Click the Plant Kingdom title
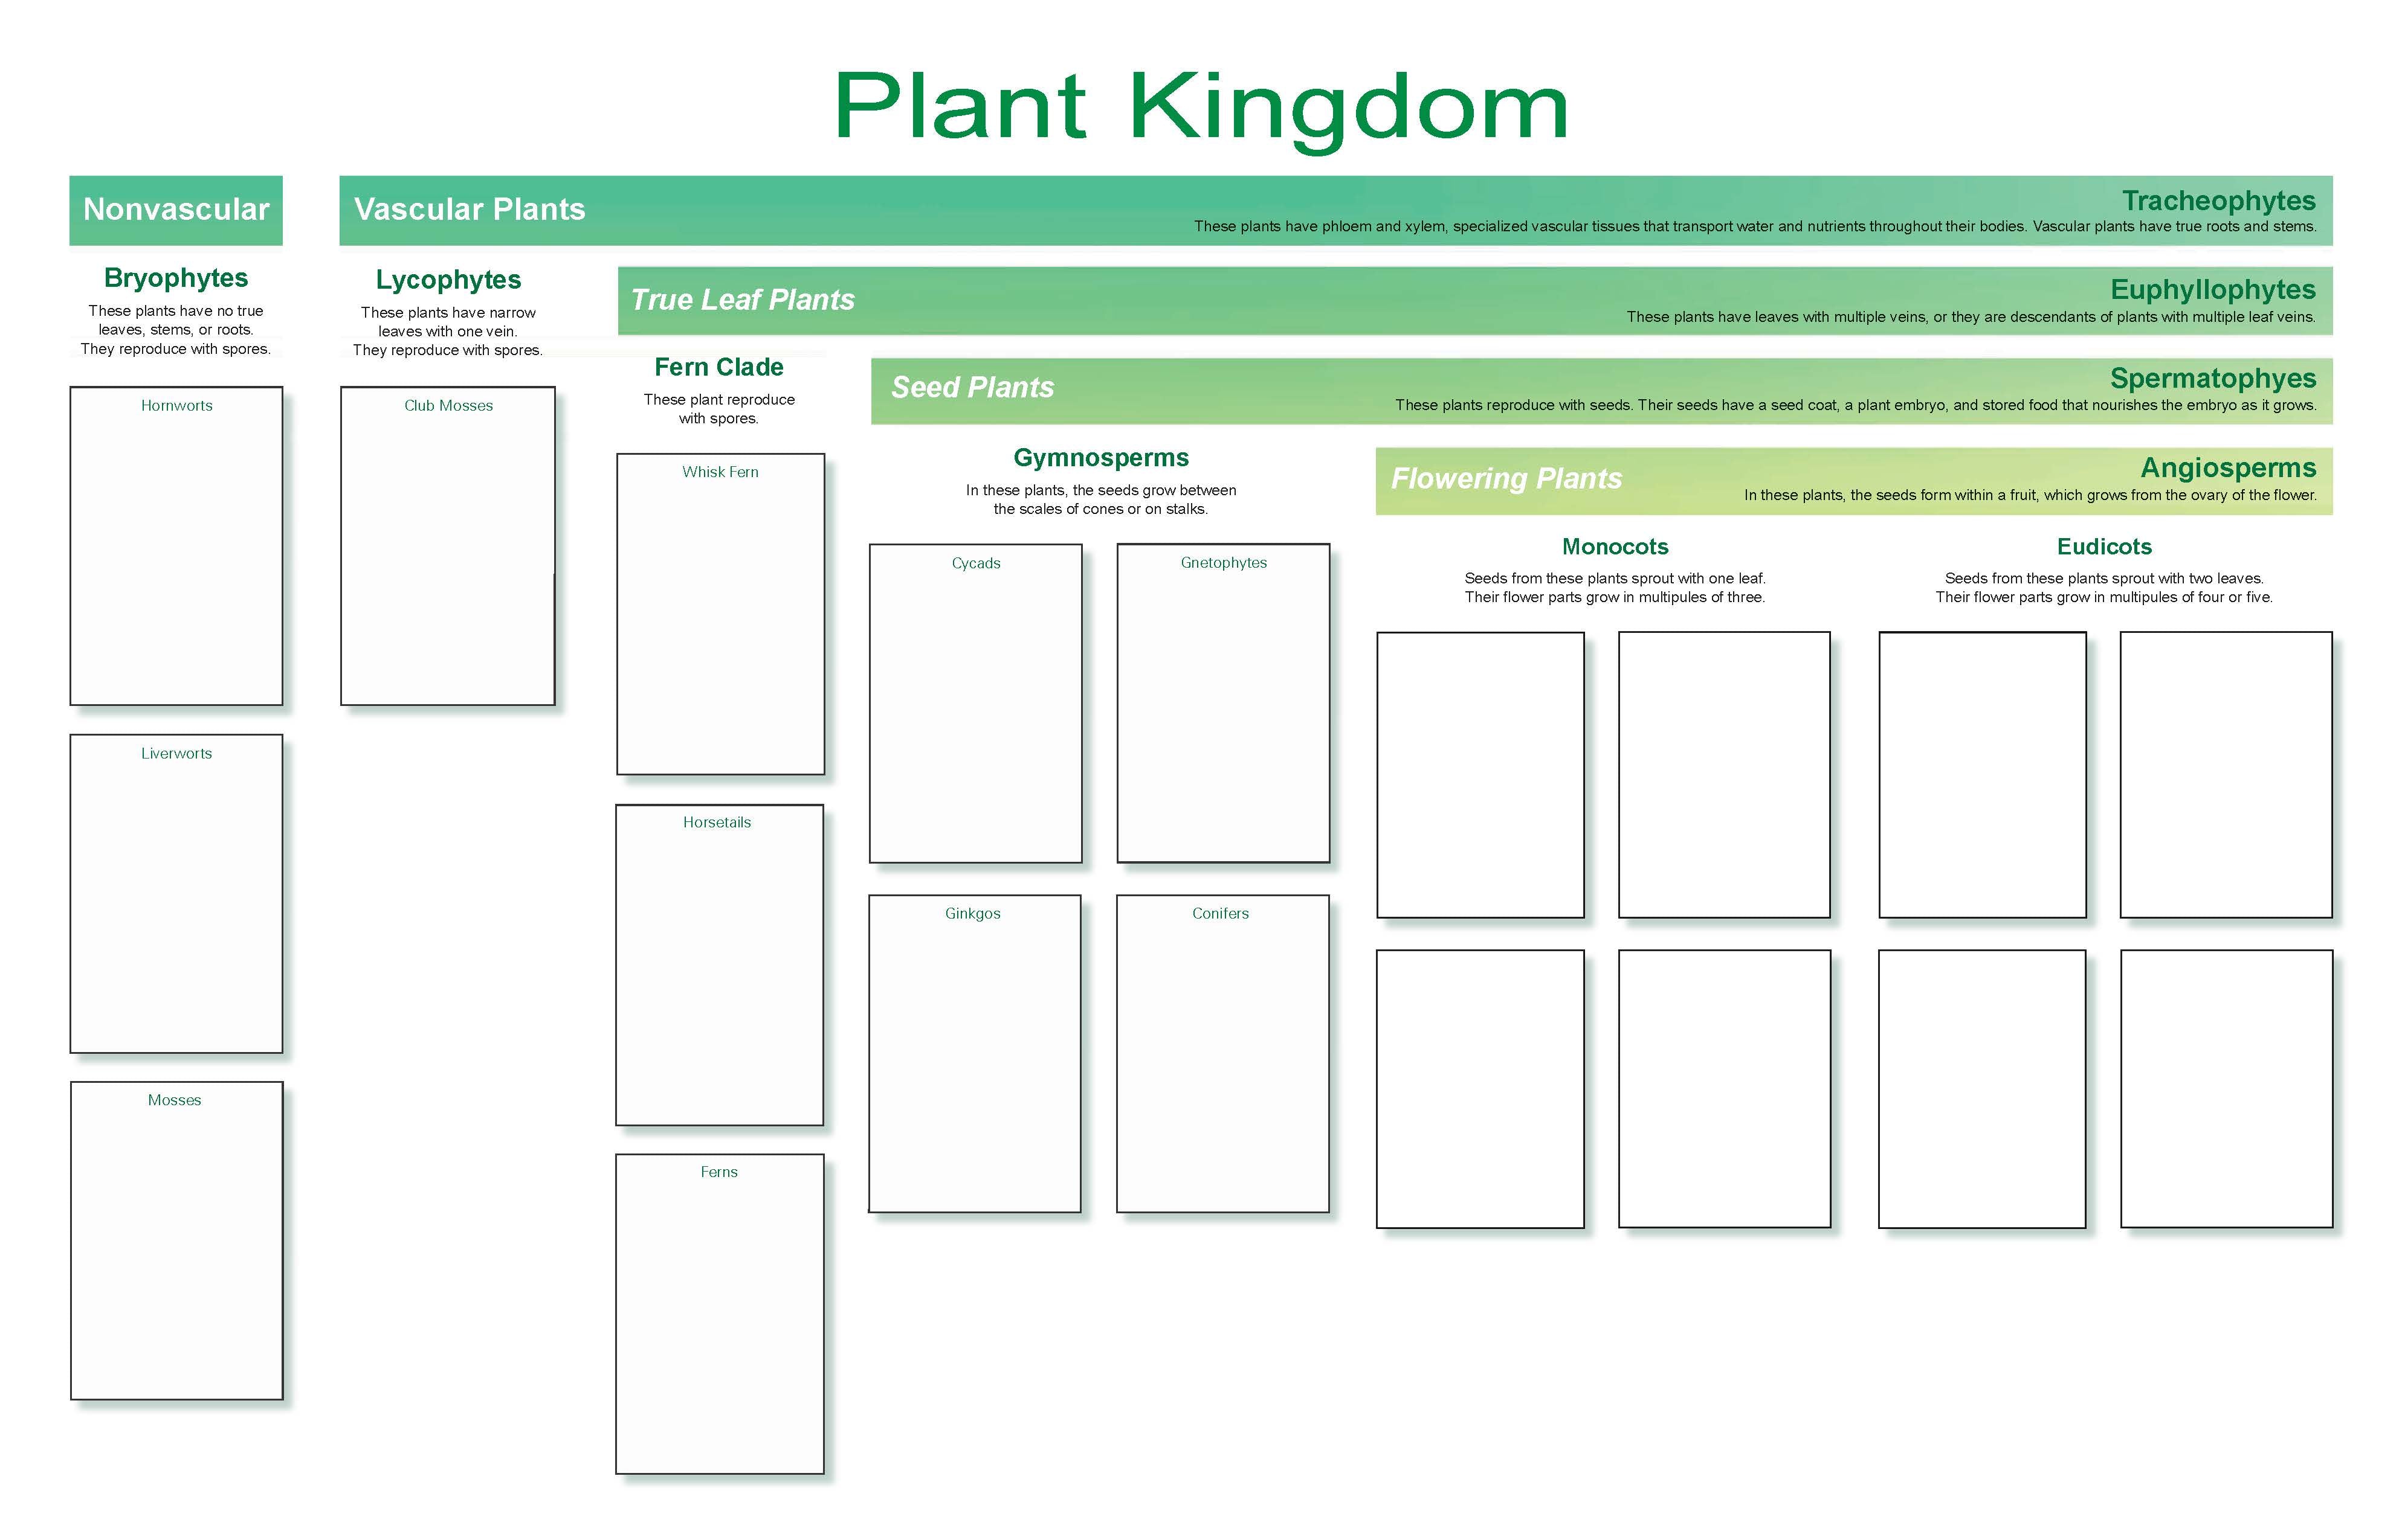Image resolution: width=2402 pixels, height=1540 pixels. click(1201, 107)
